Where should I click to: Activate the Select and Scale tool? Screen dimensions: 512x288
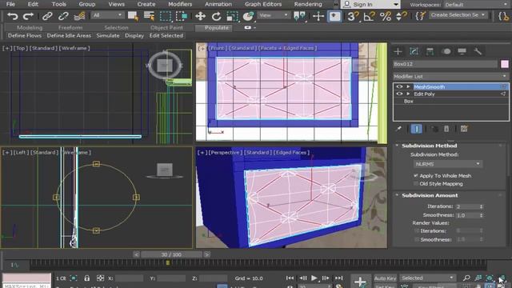(x=232, y=16)
